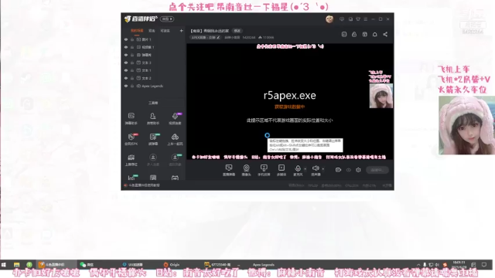The image size is (495, 278).
Task: Open the calendar icon in the room header
Action: coord(364,34)
